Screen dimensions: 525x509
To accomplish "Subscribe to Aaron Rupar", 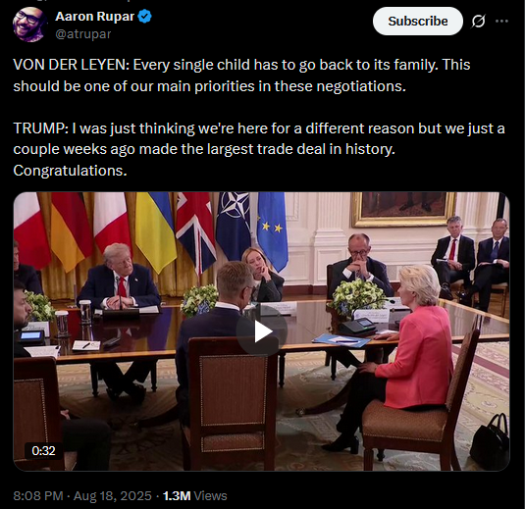I will [x=418, y=21].
